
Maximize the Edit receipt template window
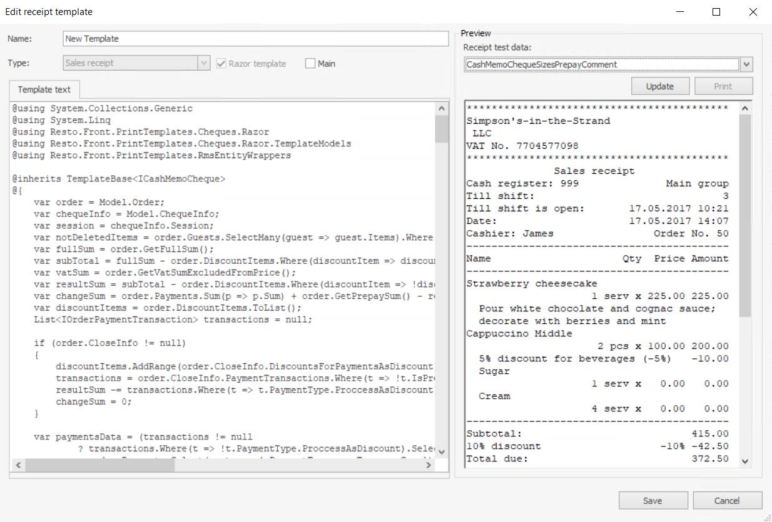[x=716, y=12]
